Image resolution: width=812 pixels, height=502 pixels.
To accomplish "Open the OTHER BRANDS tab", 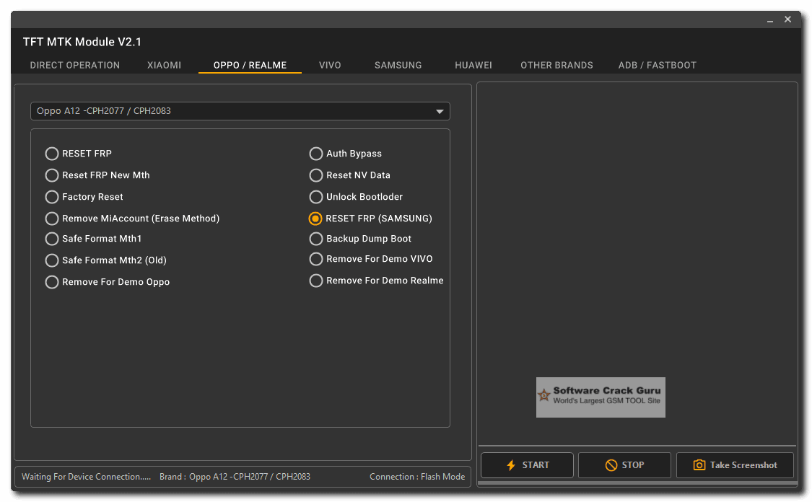I will (x=556, y=65).
